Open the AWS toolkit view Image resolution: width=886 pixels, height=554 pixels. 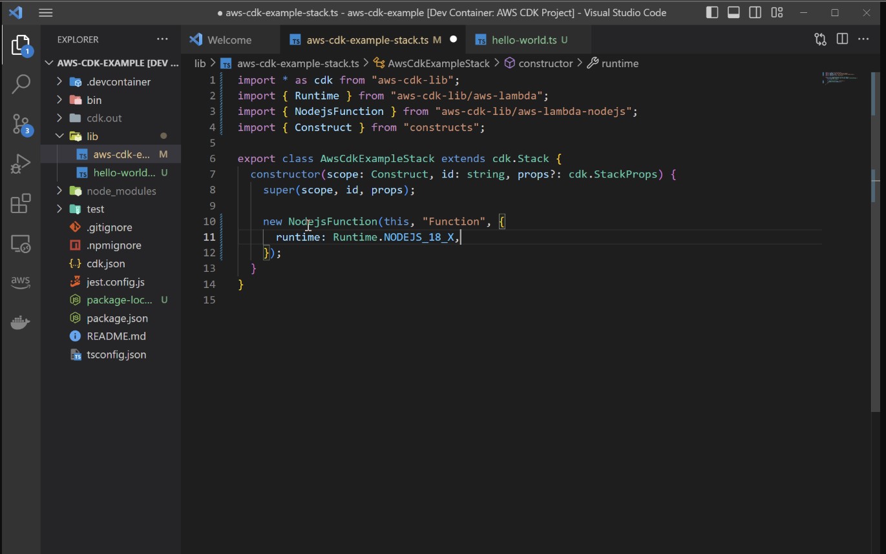tap(21, 282)
